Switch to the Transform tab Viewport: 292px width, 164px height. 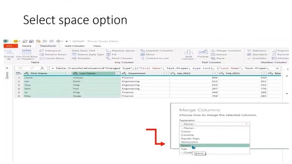click(48, 46)
